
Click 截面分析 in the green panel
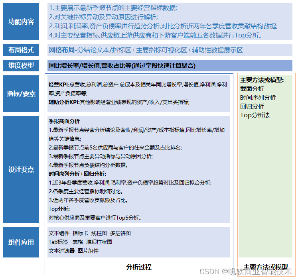click(252, 89)
